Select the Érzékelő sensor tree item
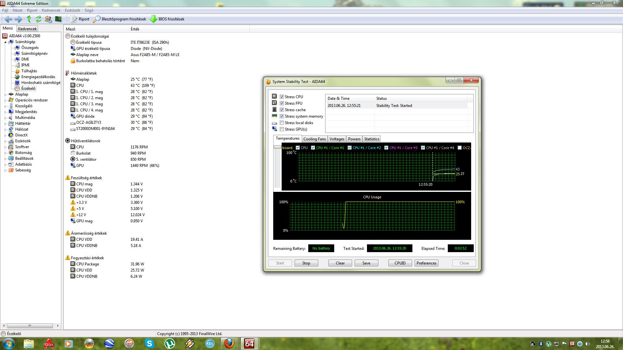The height and width of the screenshot is (350, 623). (28, 88)
